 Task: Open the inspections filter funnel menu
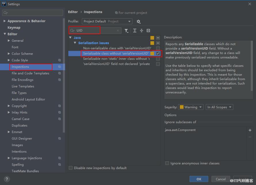click(x=126, y=30)
